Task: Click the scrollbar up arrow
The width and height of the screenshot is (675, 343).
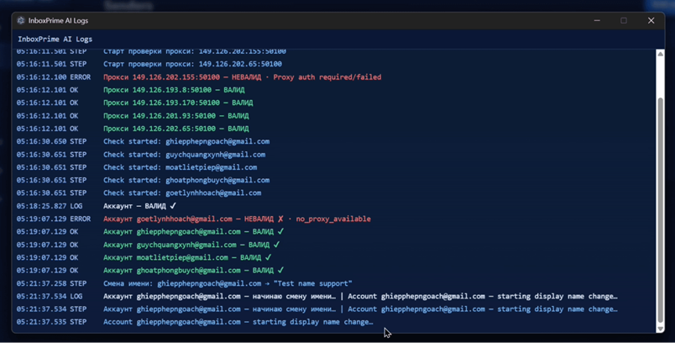Action: click(x=660, y=55)
